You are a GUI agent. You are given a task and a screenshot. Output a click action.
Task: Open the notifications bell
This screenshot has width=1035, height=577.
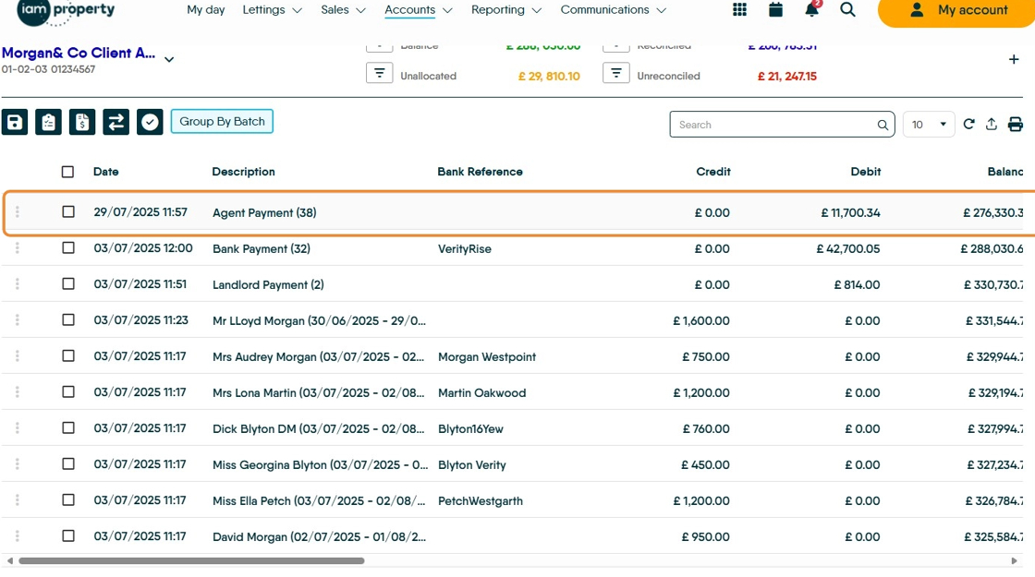tap(811, 10)
